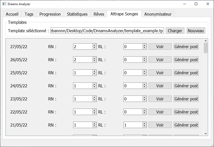This screenshot has width=214, height=147.
Task: Decrease RL value for 21/05/22
Action: click(144, 126)
